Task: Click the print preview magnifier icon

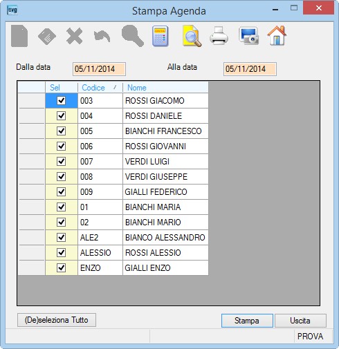Action: pyautogui.click(x=192, y=37)
